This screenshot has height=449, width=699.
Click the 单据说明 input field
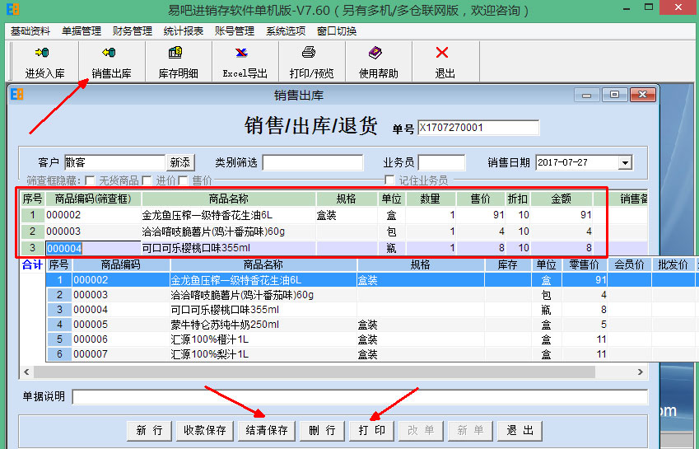point(360,397)
